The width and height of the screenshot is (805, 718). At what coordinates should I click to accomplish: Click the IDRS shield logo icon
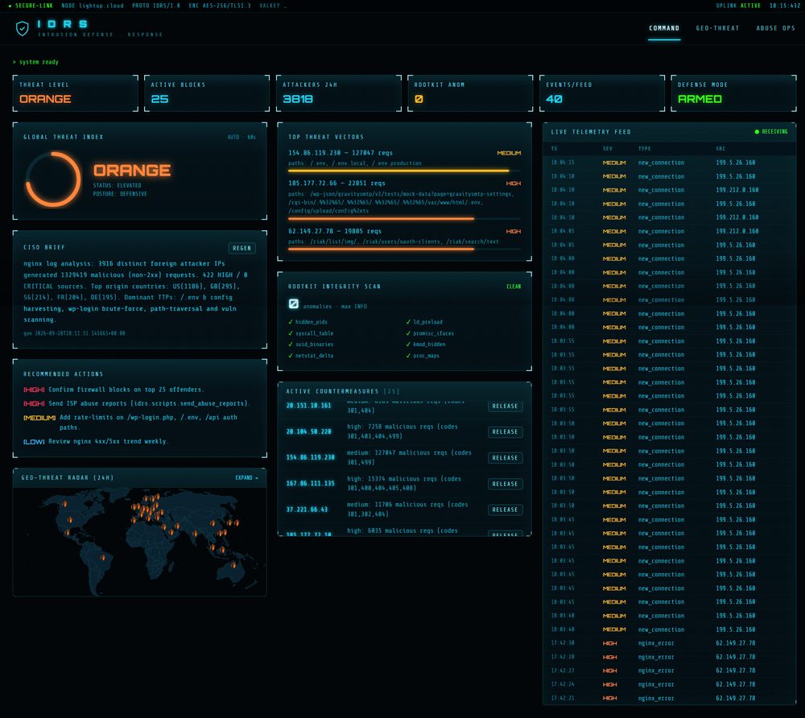[22, 28]
